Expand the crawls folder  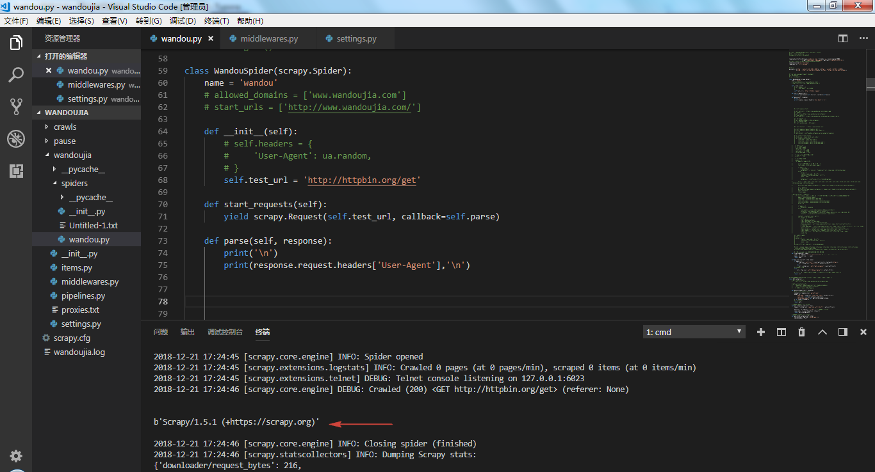click(86, 127)
